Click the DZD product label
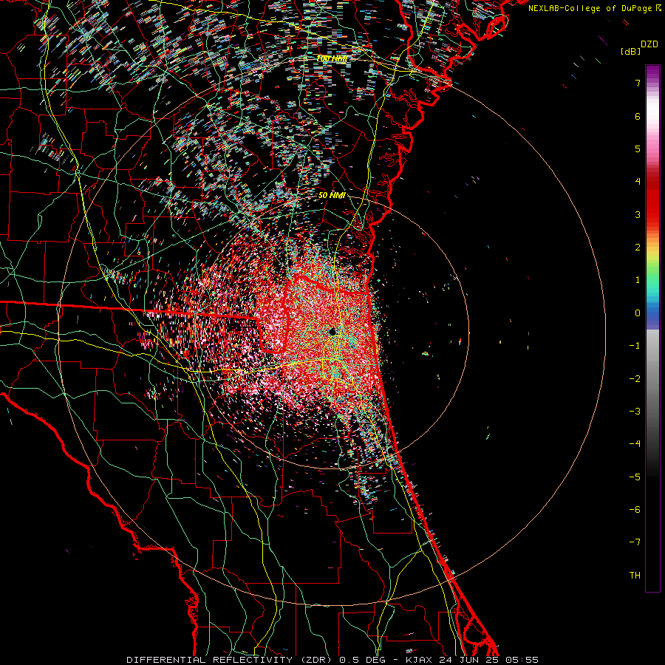 coord(649,44)
